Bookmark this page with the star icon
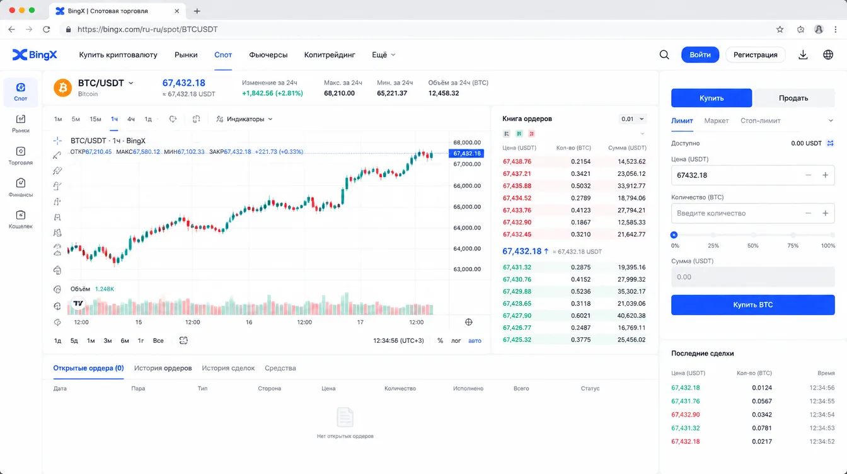This screenshot has width=847, height=474. (780, 29)
